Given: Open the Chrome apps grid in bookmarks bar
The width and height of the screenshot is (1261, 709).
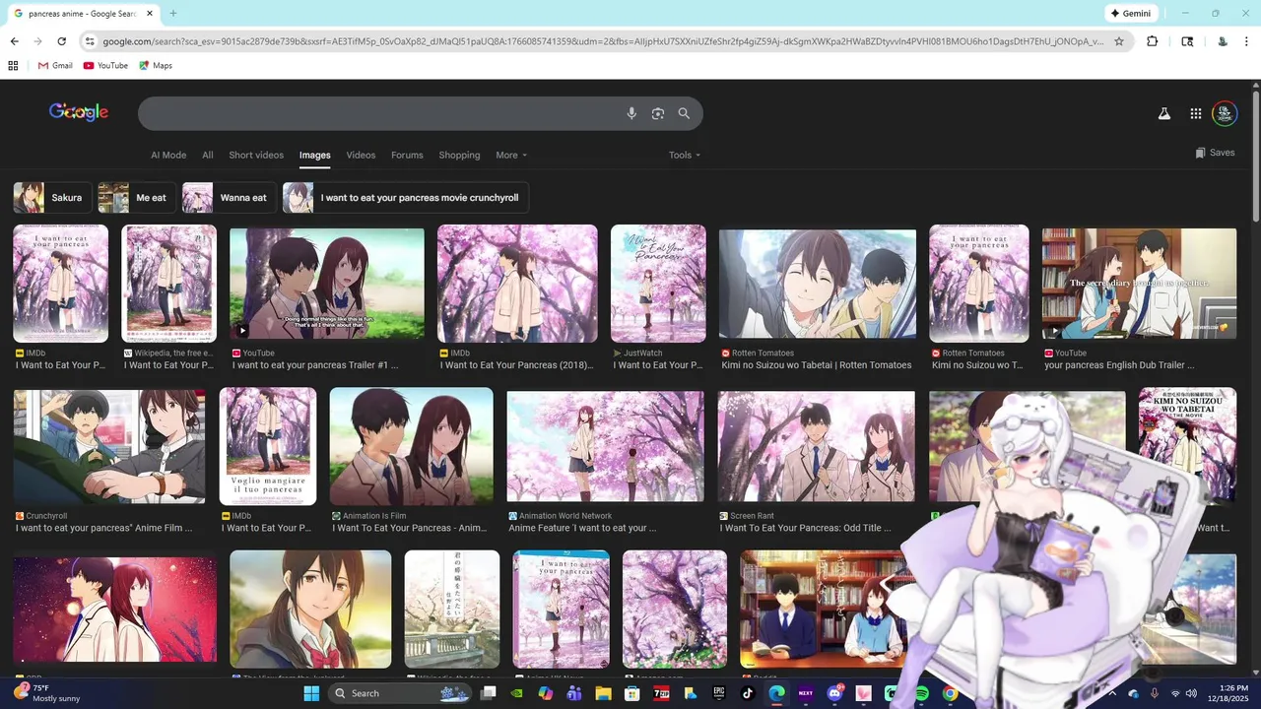Looking at the screenshot, I should [x=13, y=66].
